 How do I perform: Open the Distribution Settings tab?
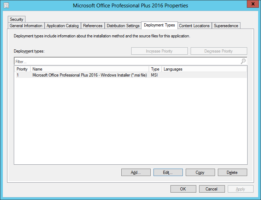coord(123,26)
